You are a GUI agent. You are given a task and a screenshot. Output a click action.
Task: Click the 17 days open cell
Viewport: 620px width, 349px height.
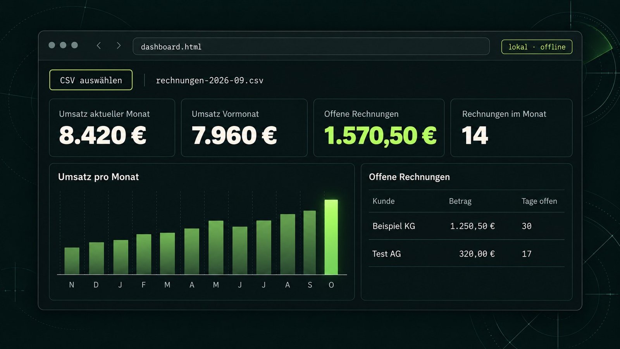(527, 254)
